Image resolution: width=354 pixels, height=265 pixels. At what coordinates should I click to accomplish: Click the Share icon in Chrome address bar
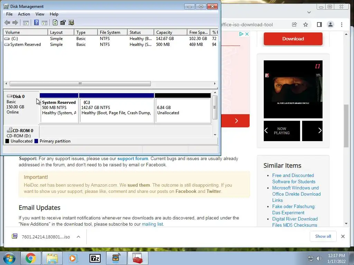click(x=294, y=24)
